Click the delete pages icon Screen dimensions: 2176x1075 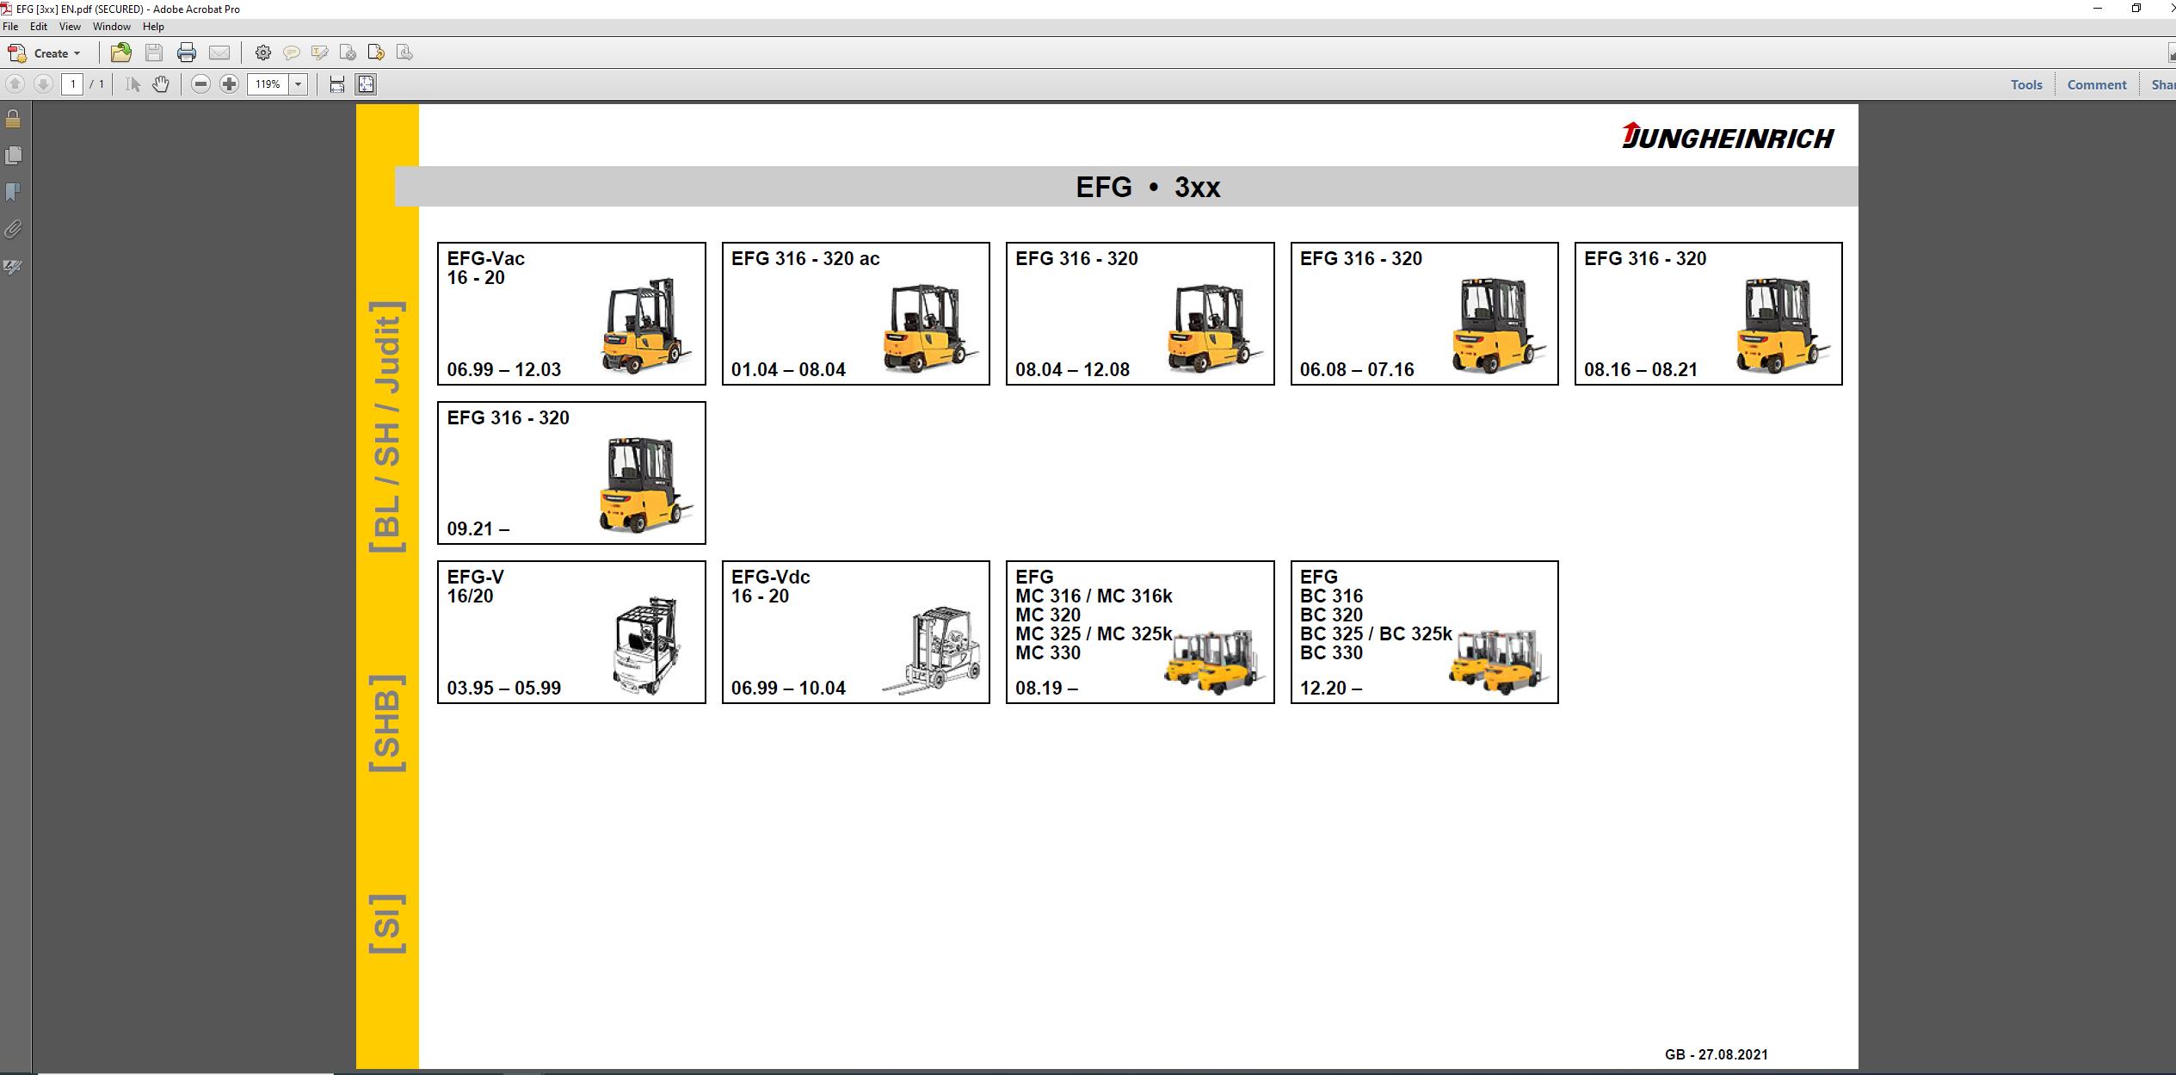click(348, 53)
